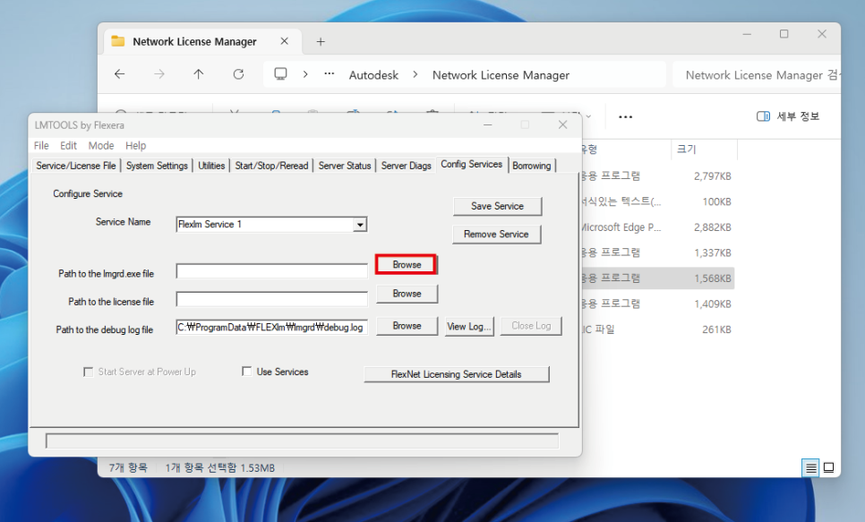Image resolution: width=865 pixels, height=522 pixels.
Task: Select the file row sized 1,409KB
Action: click(x=656, y=304)
